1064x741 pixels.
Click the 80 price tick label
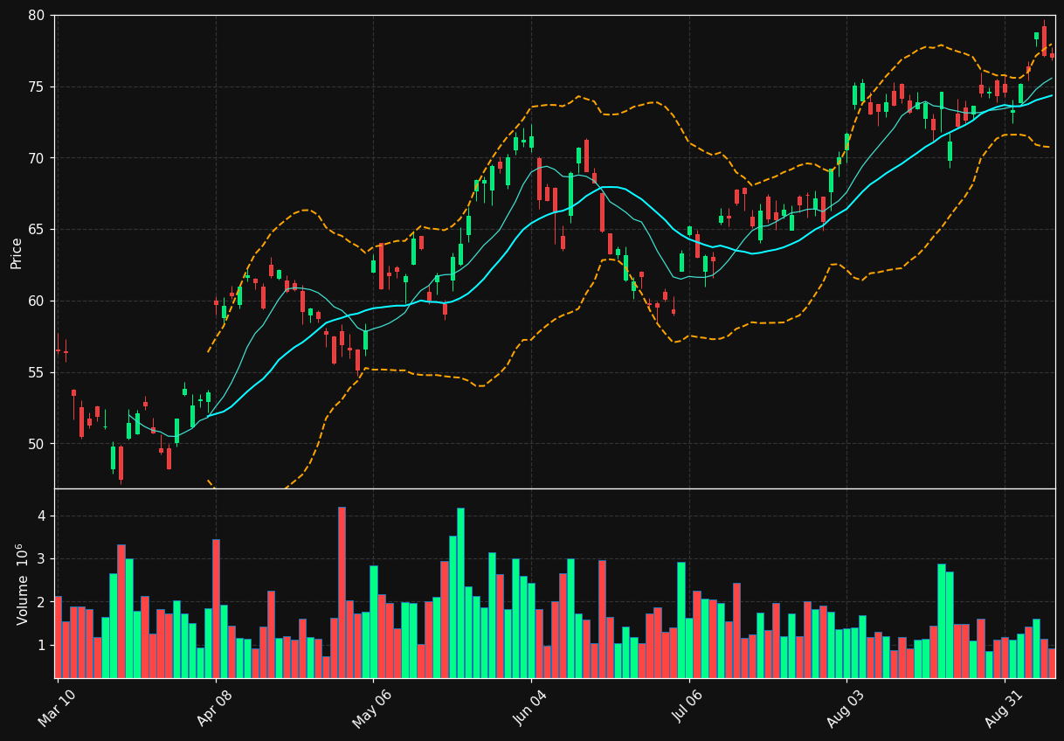coord(36,16)
